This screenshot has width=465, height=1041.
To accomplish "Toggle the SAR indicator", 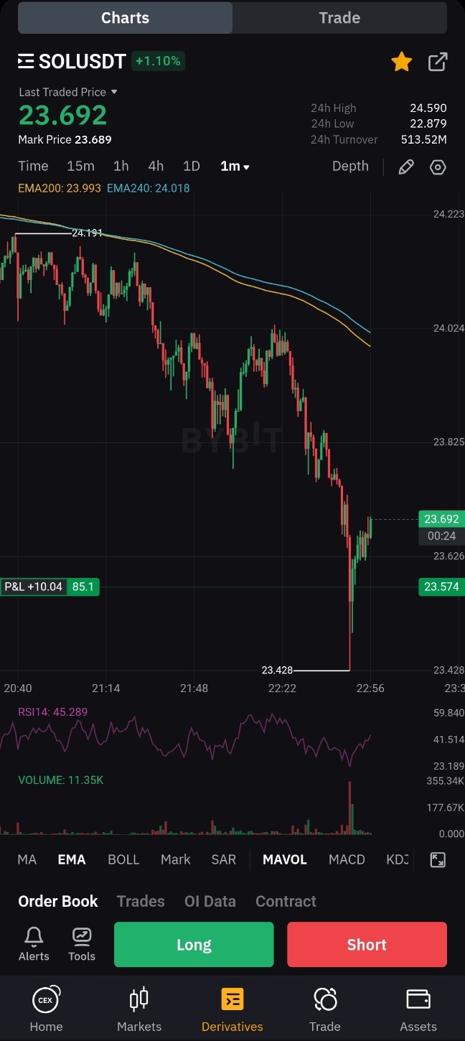I will (x=223, y=859).
